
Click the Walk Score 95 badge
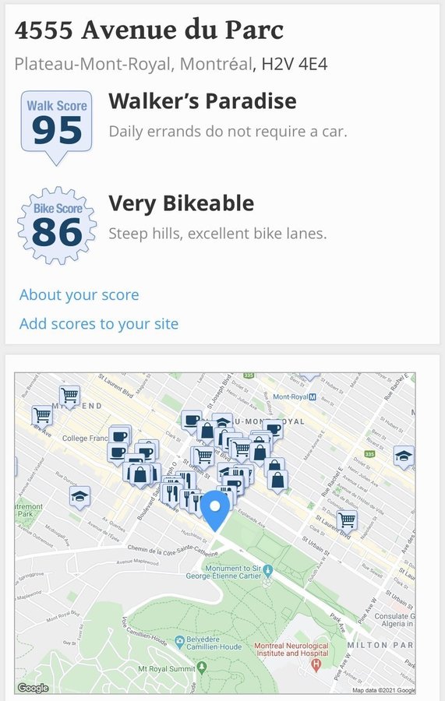click(57, 128)
